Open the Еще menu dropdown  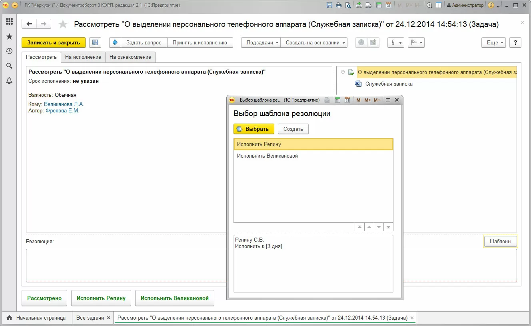494,42
